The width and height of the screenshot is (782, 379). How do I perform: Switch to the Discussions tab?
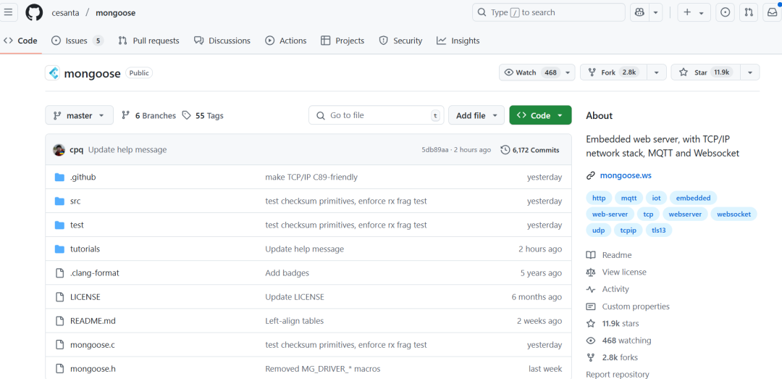[222, 41]
